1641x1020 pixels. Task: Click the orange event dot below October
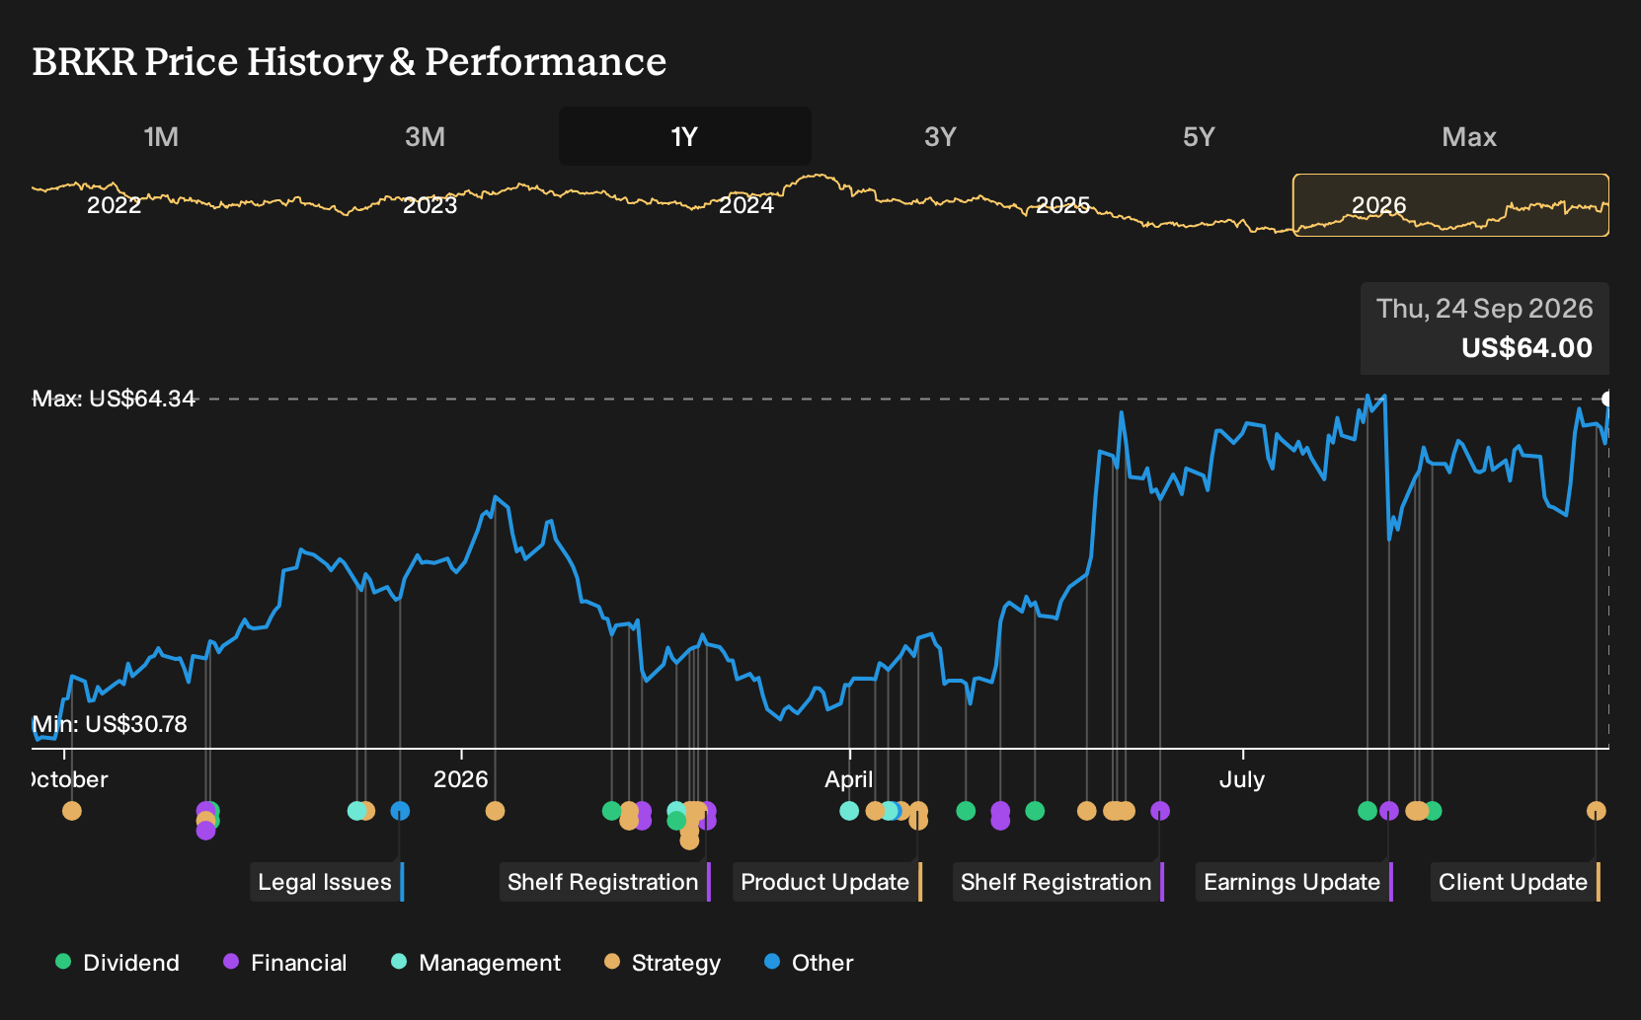[72, 811]
